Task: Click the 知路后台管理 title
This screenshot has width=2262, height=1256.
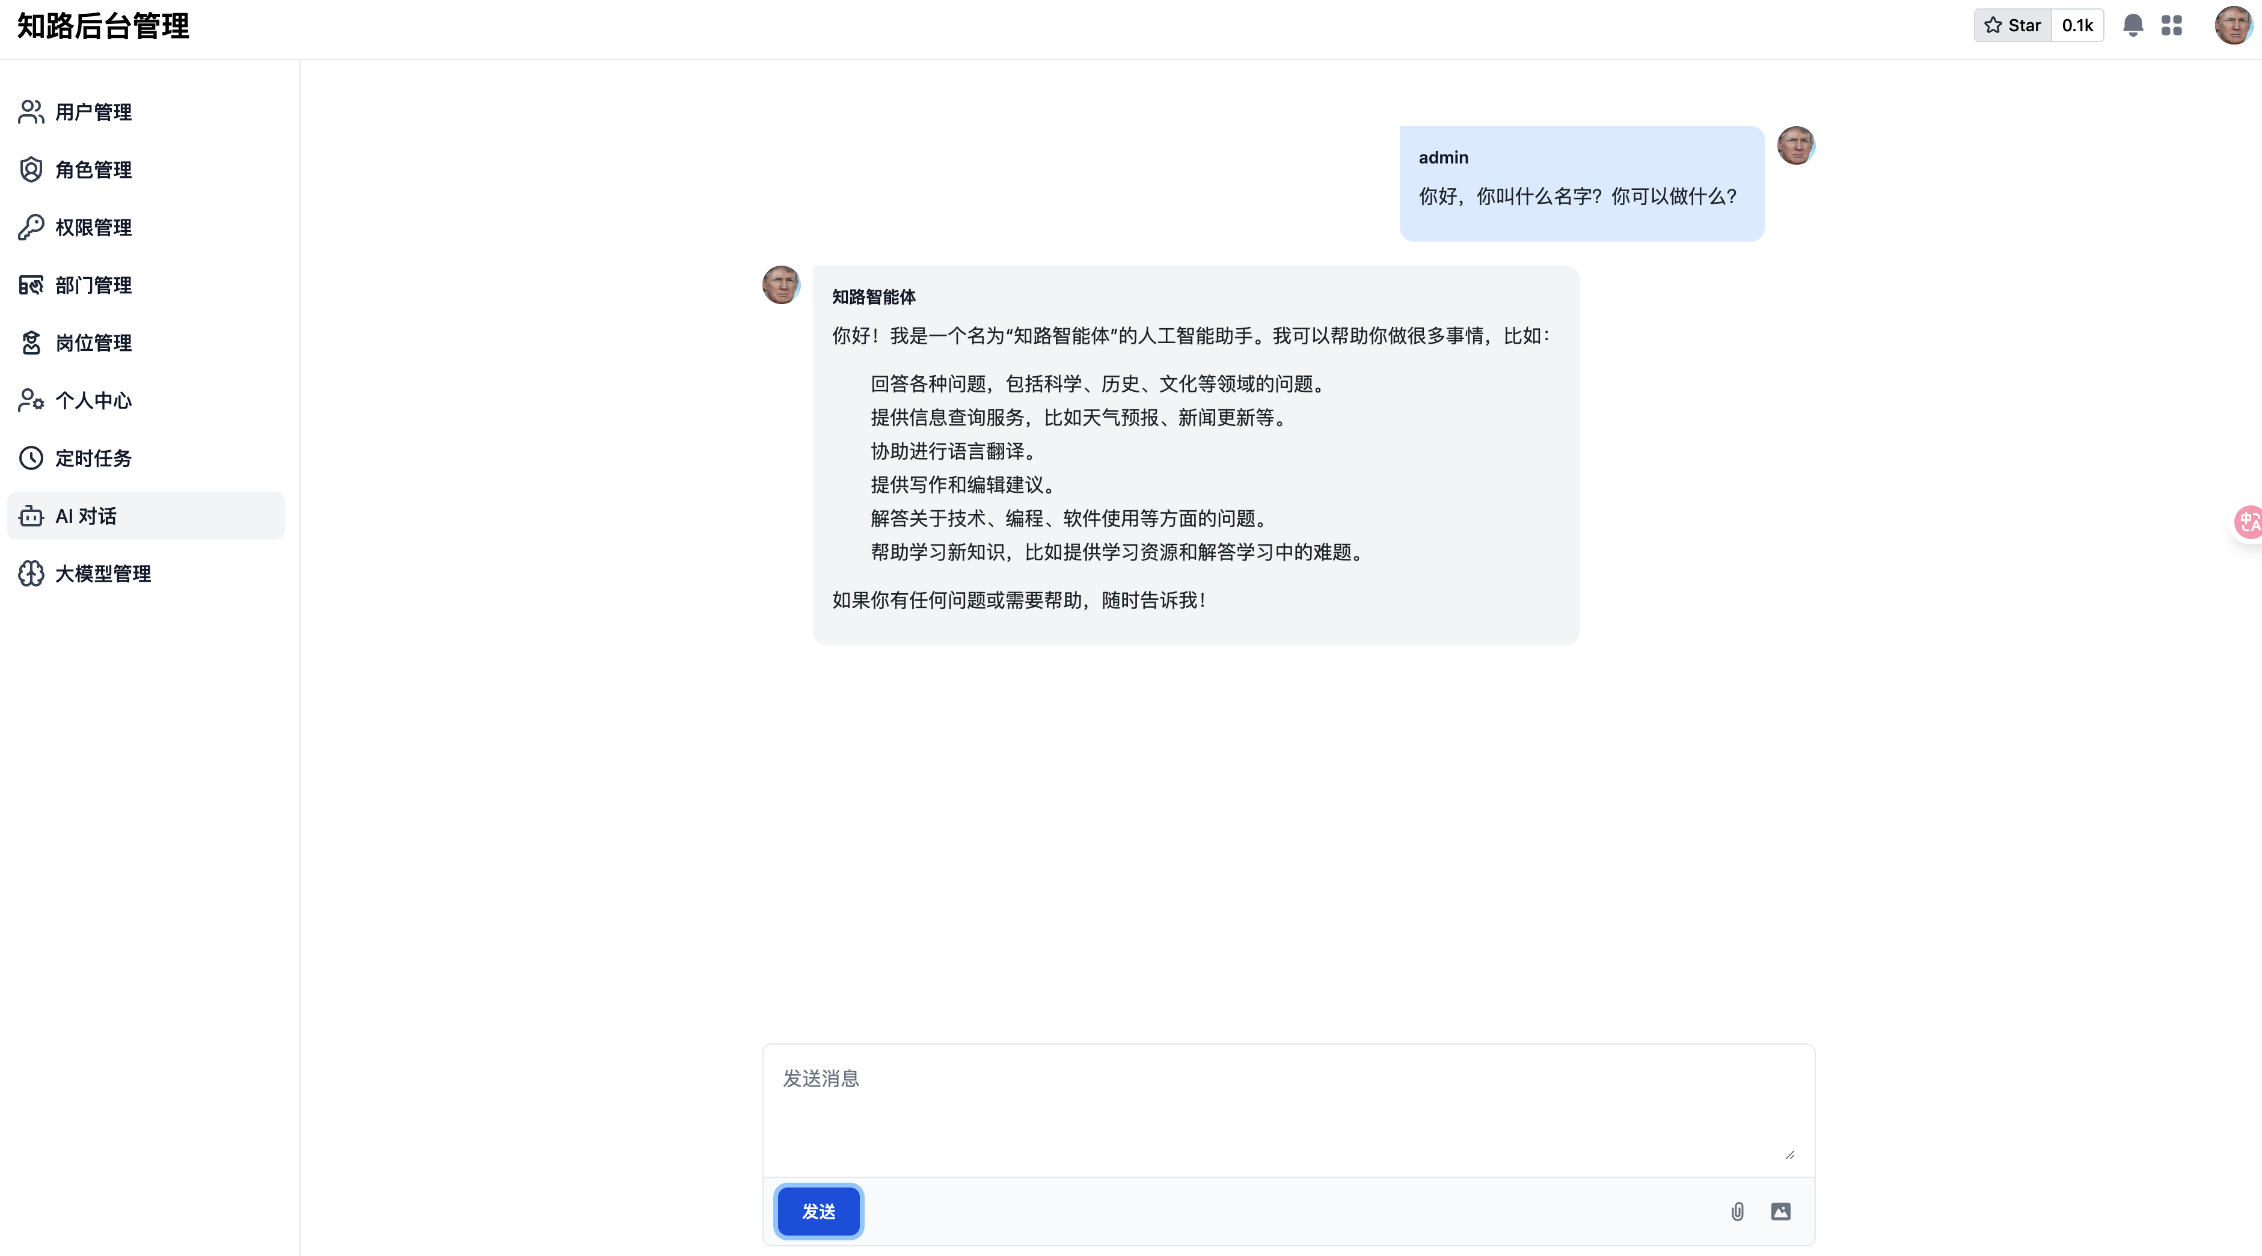Action: pyautogui.click(x=103, y=26)
